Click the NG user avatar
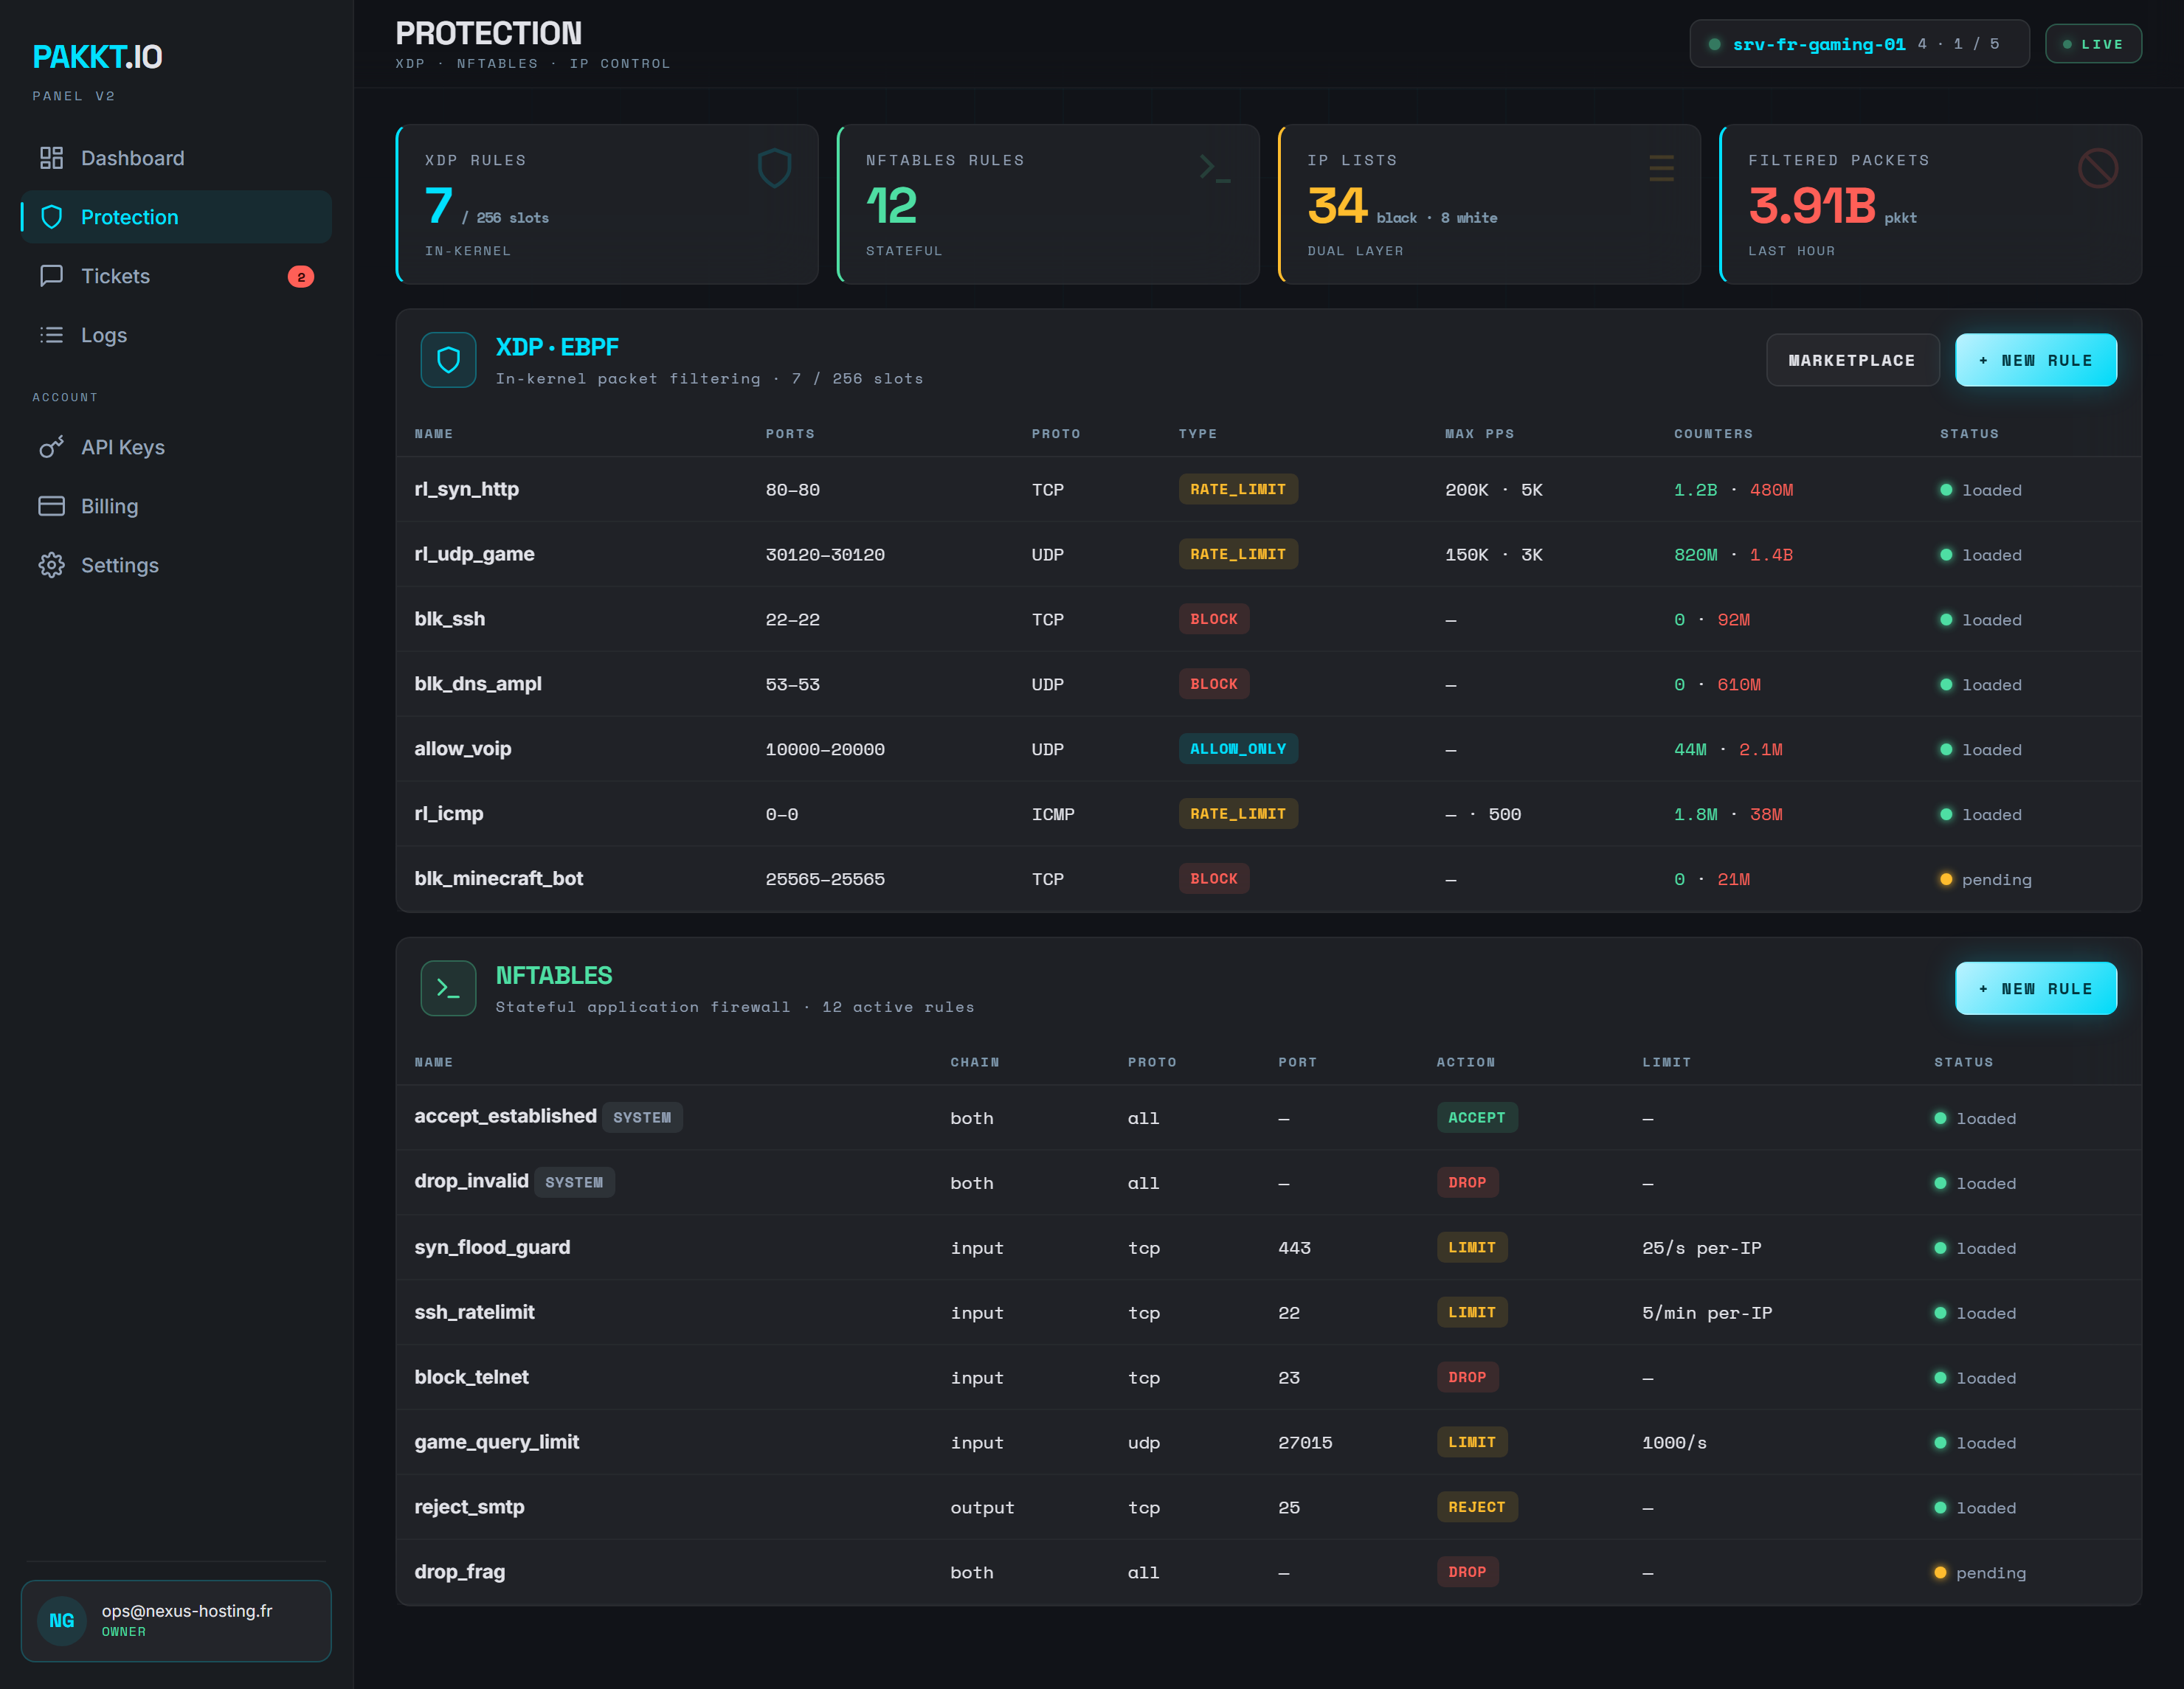 click(x=62, y=1620)
